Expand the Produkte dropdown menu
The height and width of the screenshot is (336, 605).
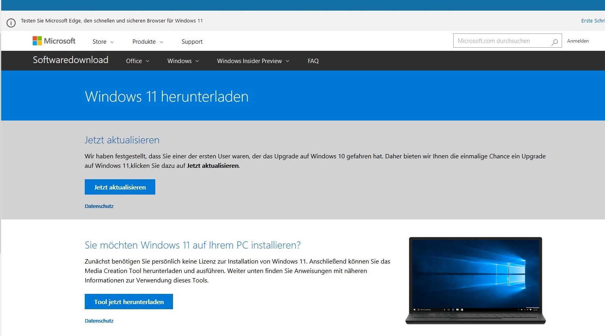coord(147,42)
